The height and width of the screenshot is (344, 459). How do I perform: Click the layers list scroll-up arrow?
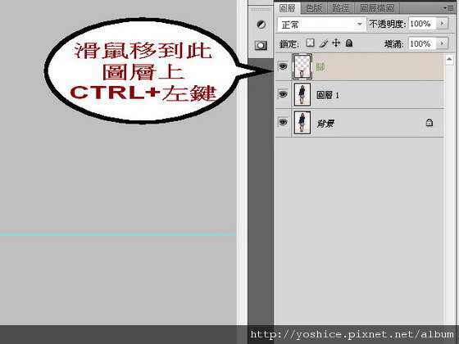[449, 59]
